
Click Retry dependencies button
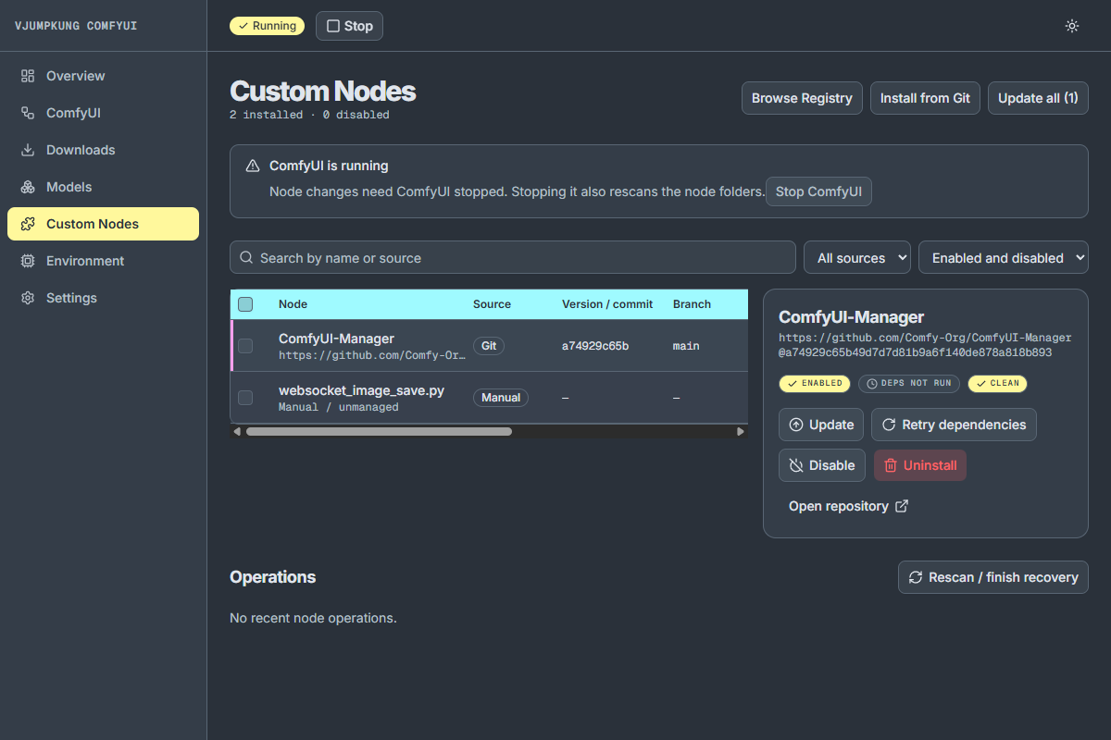point(954,425)
